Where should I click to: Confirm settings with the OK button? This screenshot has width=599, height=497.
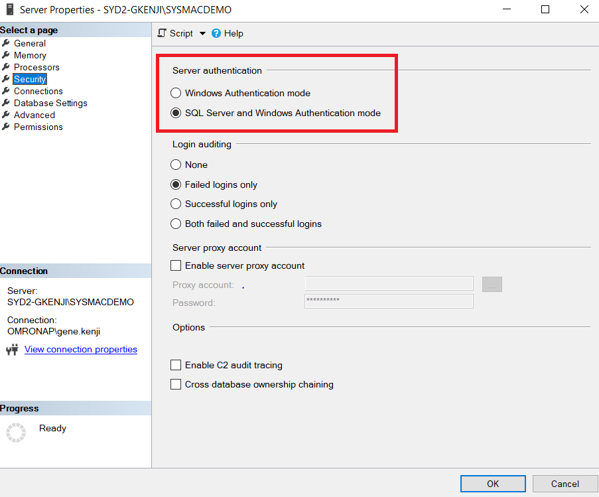pyautogui.click(x=492, y=483)
